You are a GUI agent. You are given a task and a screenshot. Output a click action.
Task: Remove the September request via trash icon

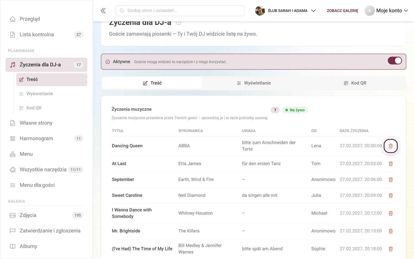point(391,180)
